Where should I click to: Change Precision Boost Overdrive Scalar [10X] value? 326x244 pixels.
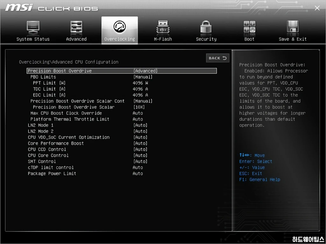tap(139, 107)
